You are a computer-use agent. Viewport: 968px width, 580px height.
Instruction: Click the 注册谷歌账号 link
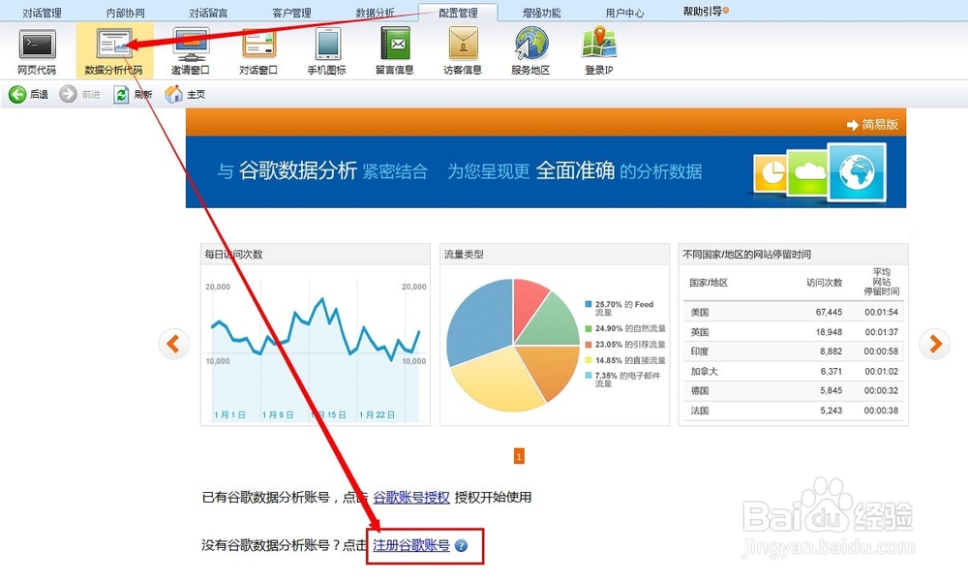[x=411, y=545]
